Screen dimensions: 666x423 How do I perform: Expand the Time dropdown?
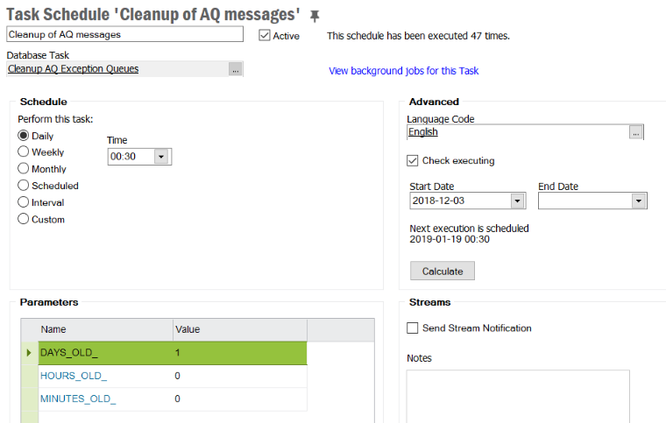[161, 157]
